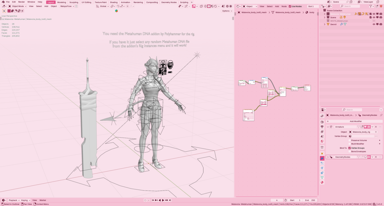Open the World properties tab
The image size is (384, 206).
click(322, 141)
